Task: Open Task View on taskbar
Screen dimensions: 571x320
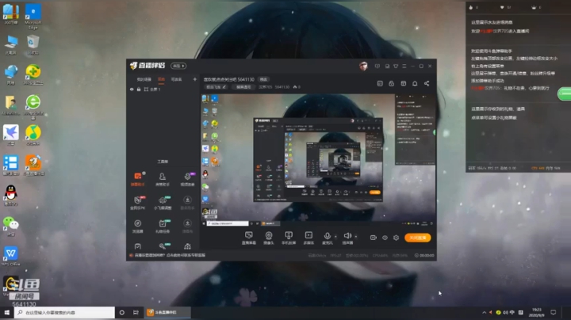Action: (x=136, y=312)
